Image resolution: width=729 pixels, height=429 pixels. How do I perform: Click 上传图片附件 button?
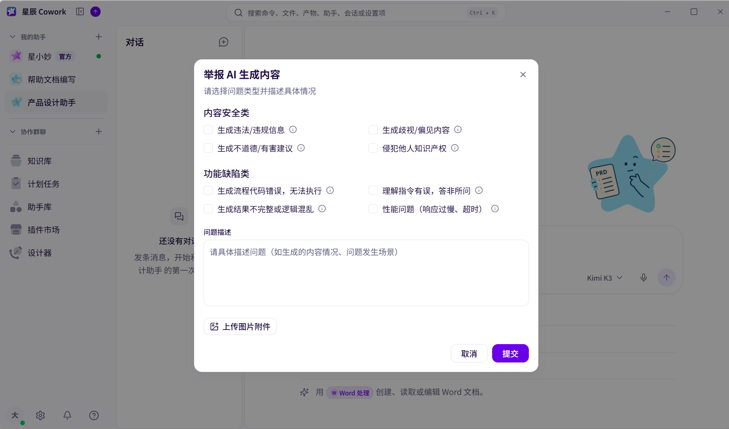click(x=240, y=327)
